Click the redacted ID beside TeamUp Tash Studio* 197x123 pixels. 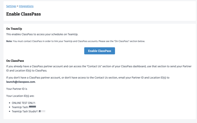click(x=42, y=111)
